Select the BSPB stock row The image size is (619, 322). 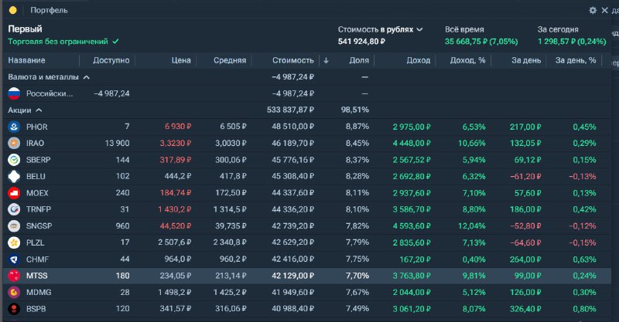306,309
